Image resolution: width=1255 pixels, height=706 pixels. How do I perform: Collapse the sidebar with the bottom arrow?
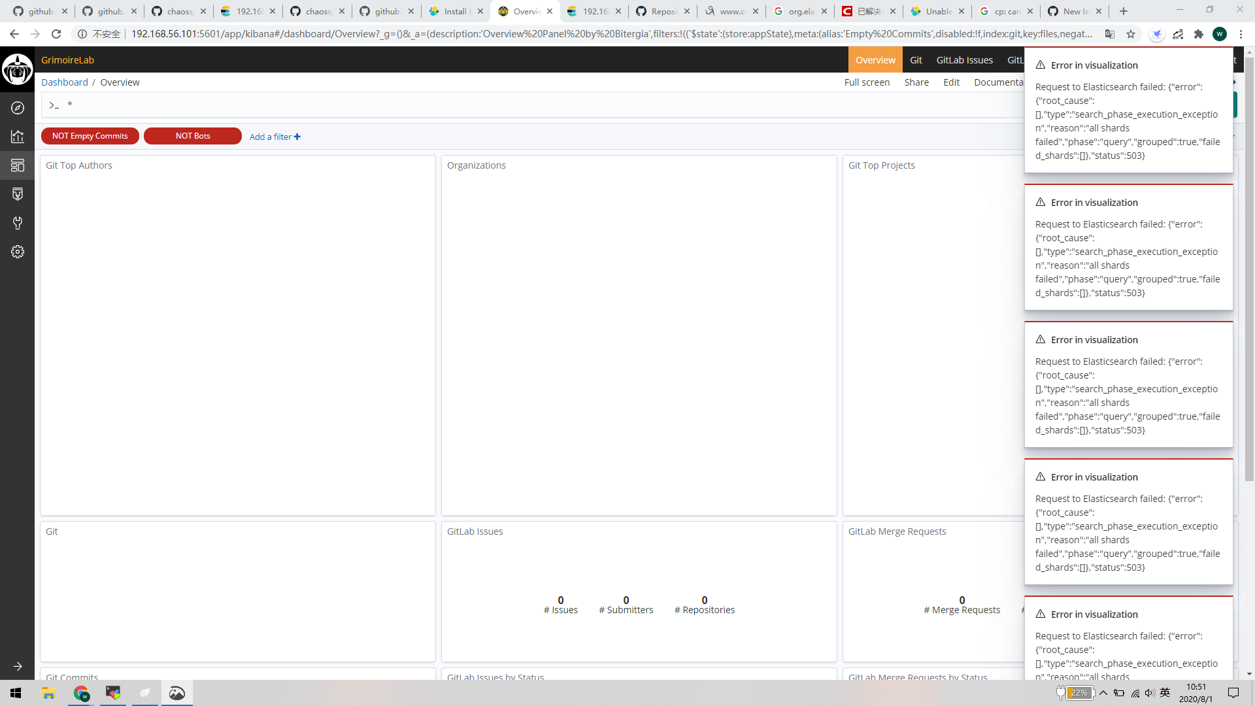pyautogui.click(x=18, y=667)
